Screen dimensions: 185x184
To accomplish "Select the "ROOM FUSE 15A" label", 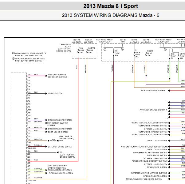I will [x=150, y=53].
